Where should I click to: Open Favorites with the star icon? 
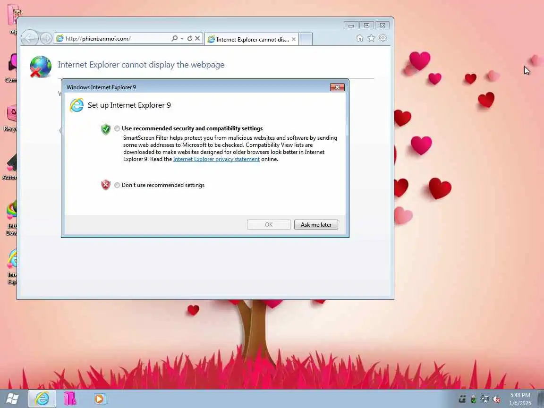[371, 38]
